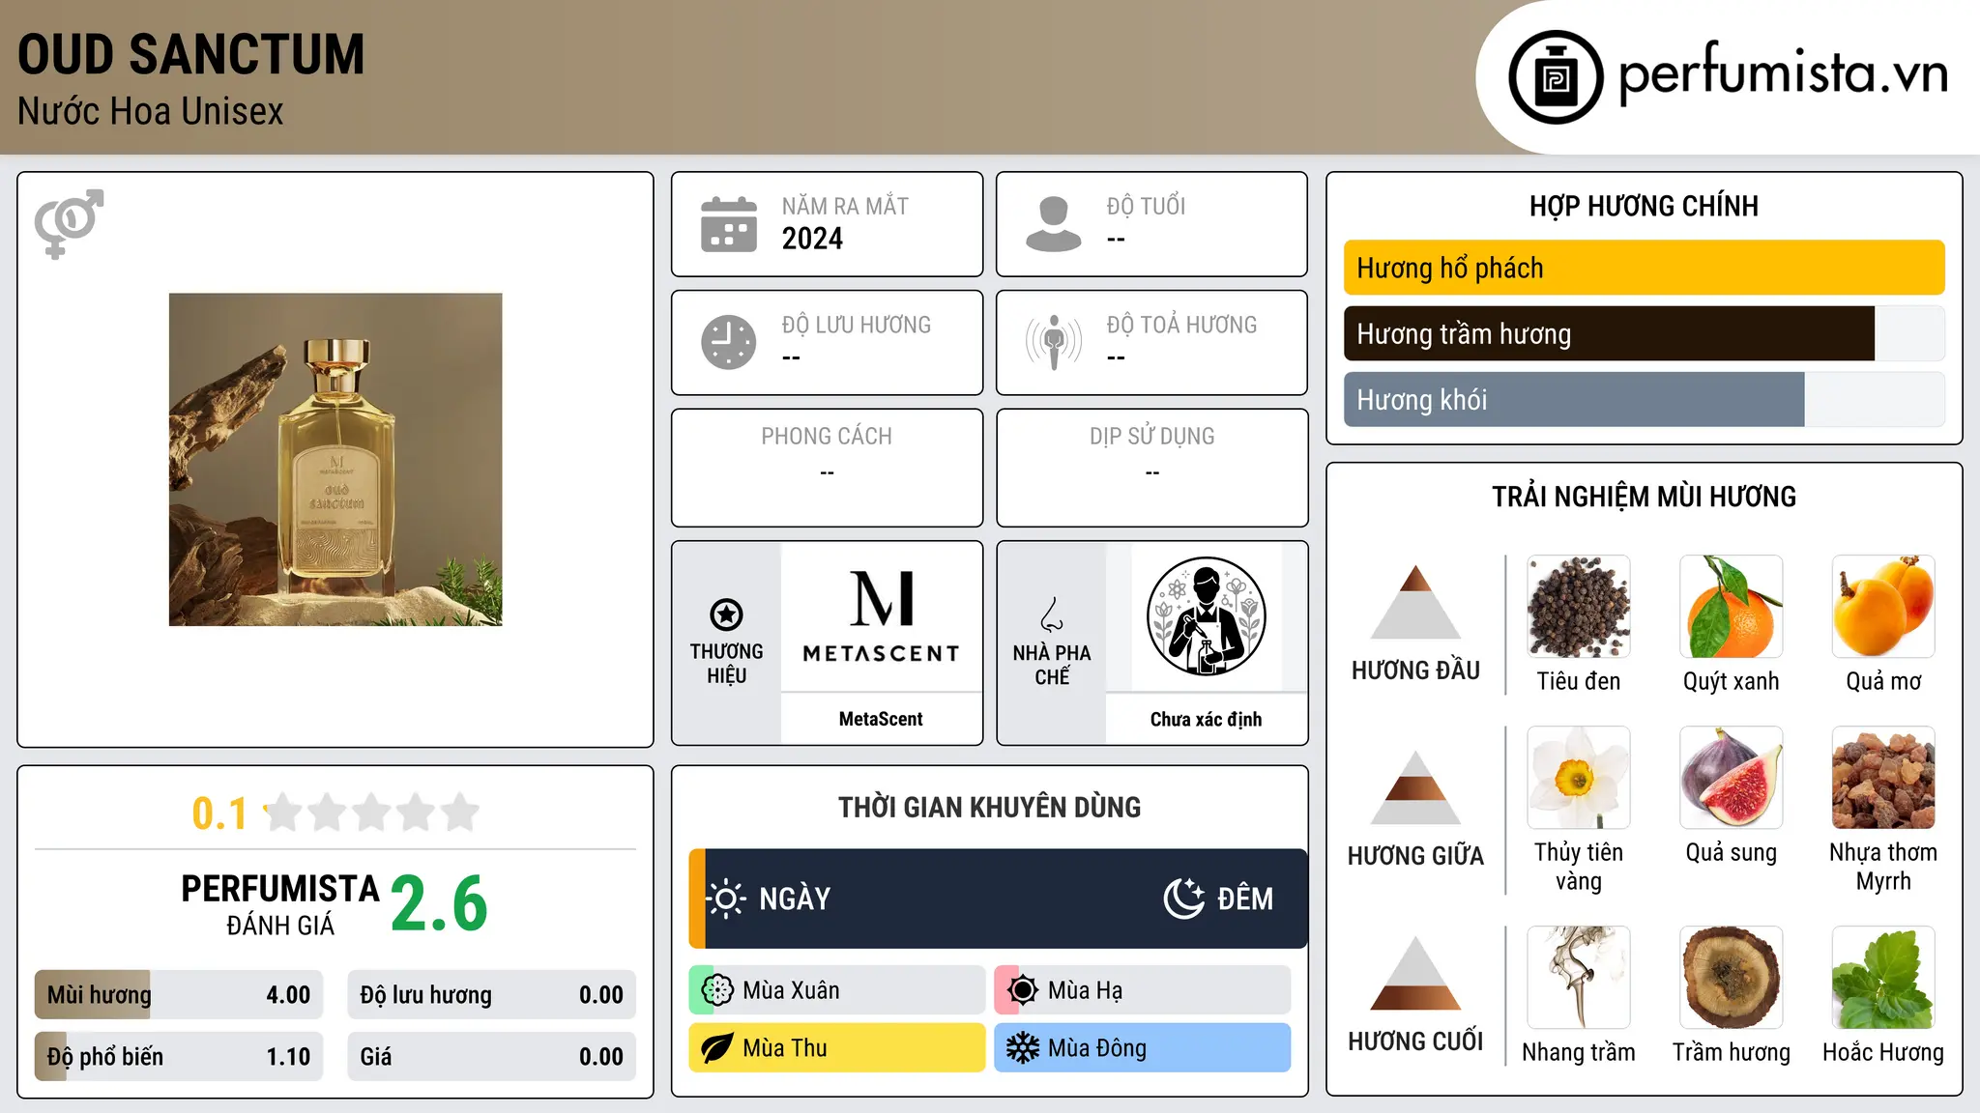Click the star badge icon above Thương hiệu
The width and height of the screenshot is (1980, 1113).
pos(726,614)
